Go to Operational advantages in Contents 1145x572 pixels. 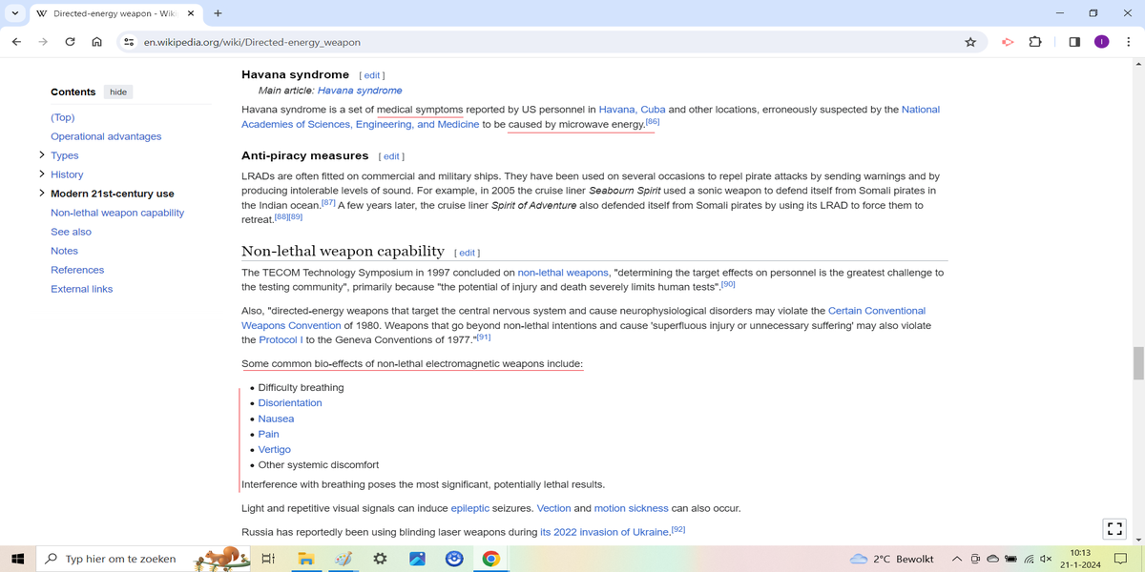(106, 136)
